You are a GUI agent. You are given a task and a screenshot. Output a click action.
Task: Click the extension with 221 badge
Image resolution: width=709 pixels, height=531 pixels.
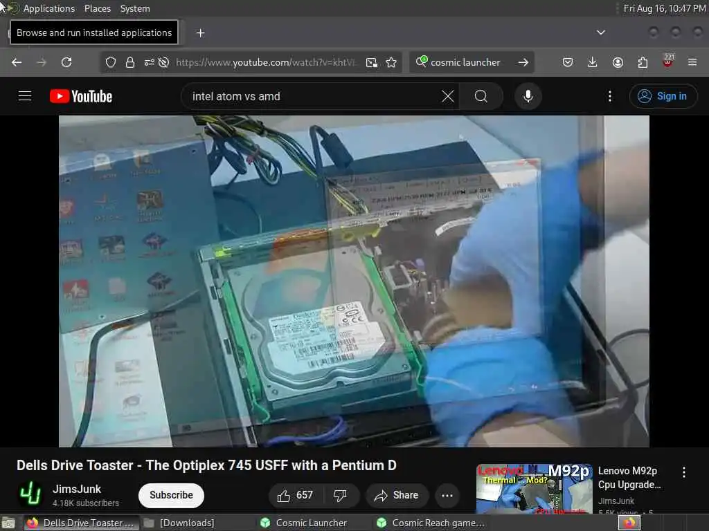point(667,62)
